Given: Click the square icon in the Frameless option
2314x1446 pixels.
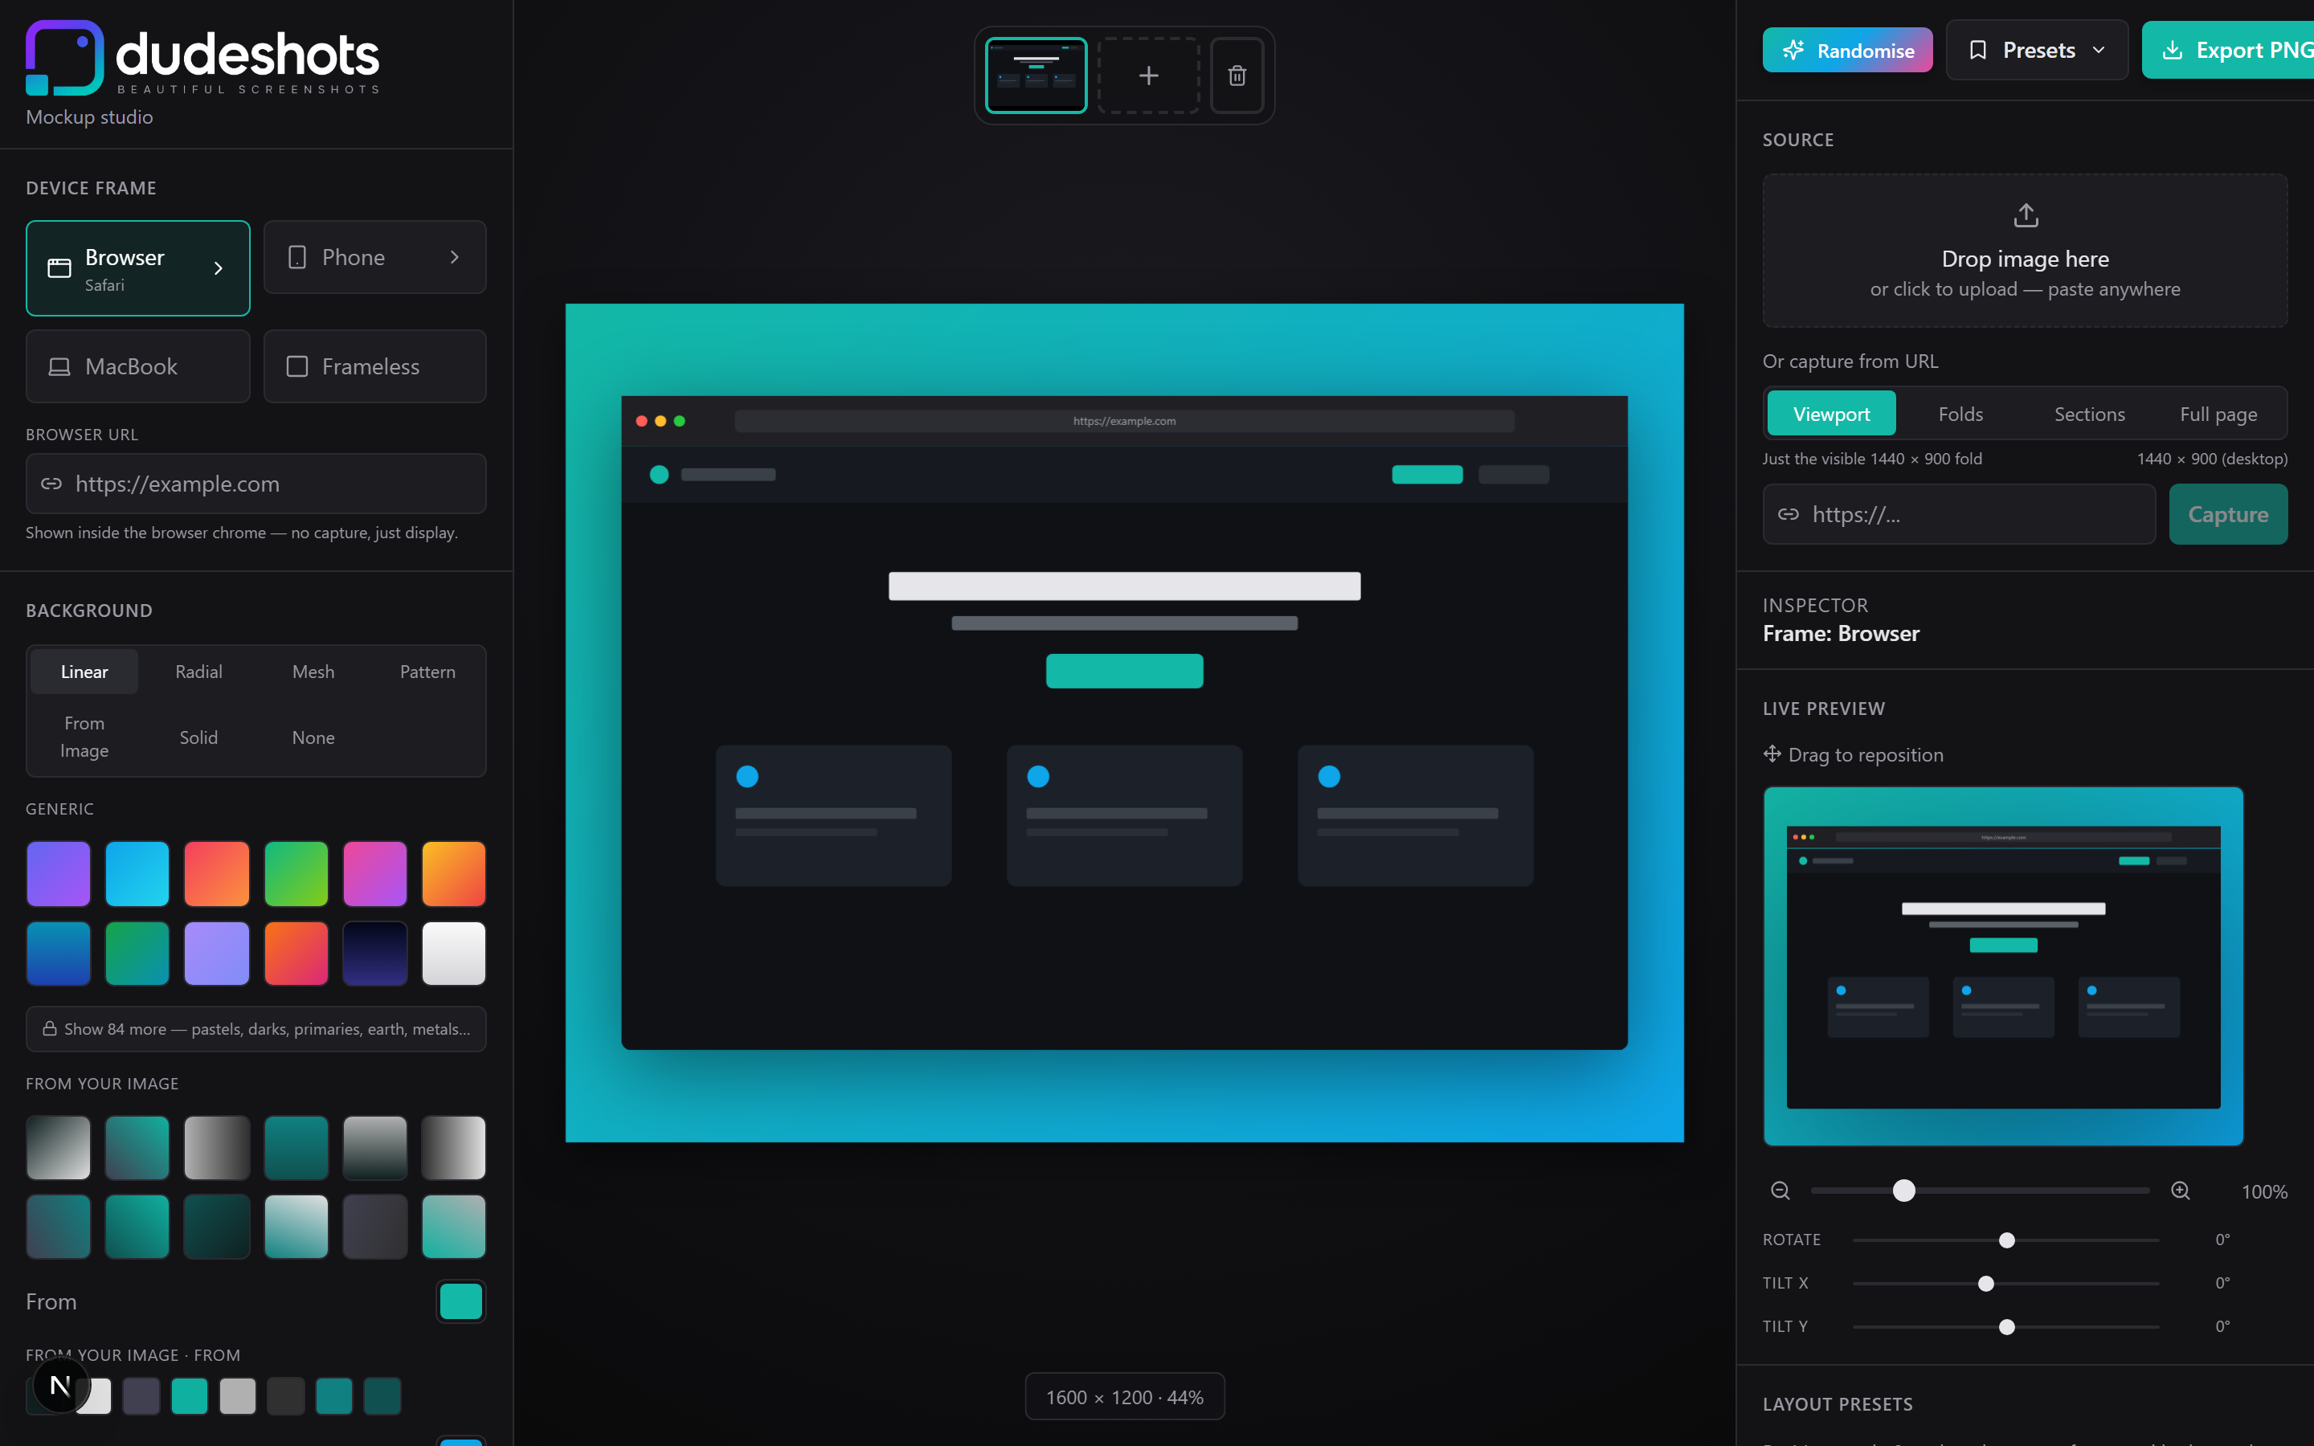Looking at the screenshot, I should coord(297,366).
